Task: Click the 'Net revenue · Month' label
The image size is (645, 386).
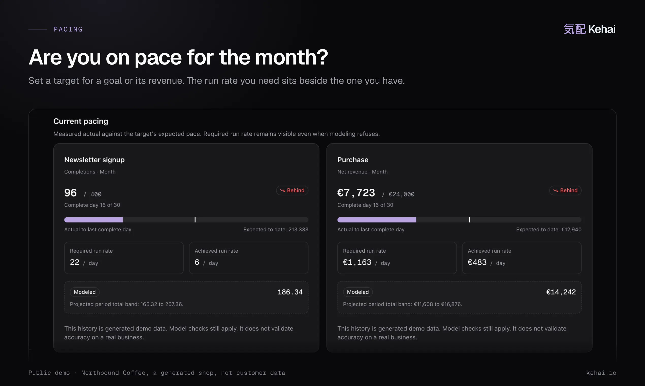Action: pos(362,172)
